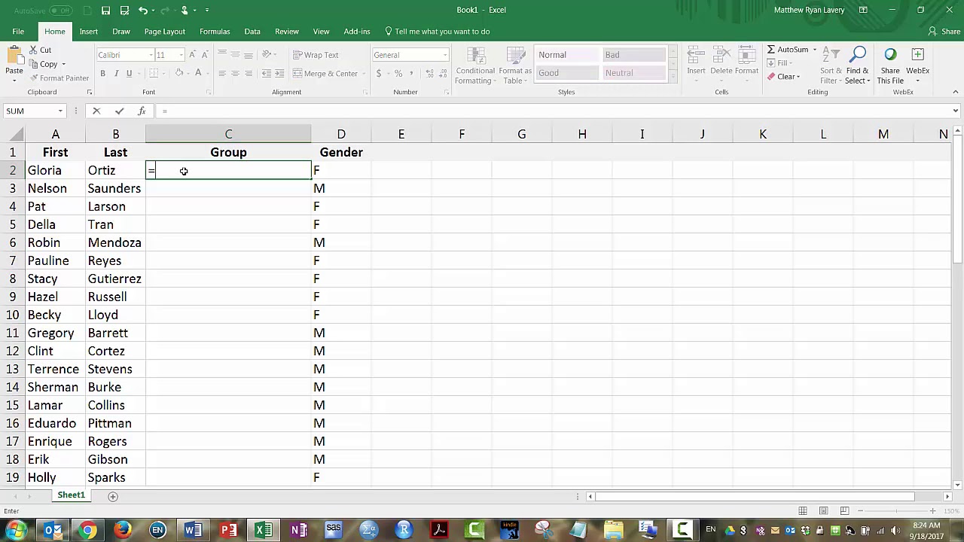Switch to the Formulas tab
964x542 pixels.
point(215,32)
